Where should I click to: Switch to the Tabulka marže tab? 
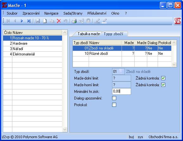coord(89,34)
